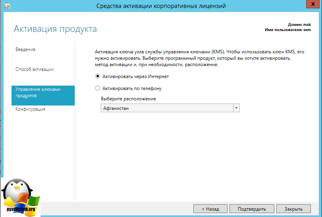The image size is (322, 217).
Task: Click the Домен: msk text
Action: [299, 25]
